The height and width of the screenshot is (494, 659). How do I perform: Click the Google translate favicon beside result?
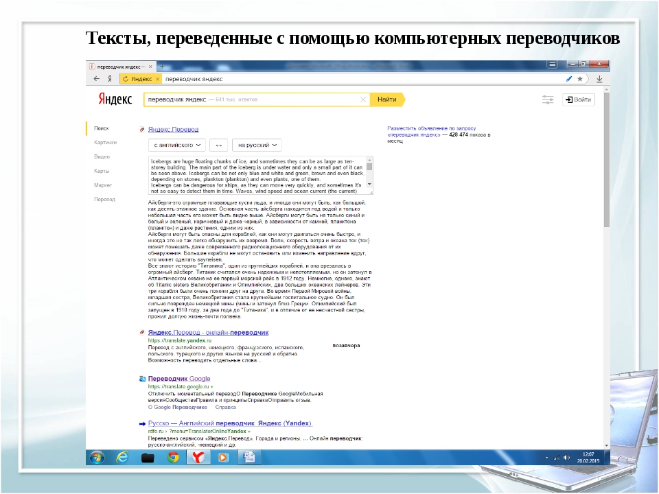(x=142, y=379)
